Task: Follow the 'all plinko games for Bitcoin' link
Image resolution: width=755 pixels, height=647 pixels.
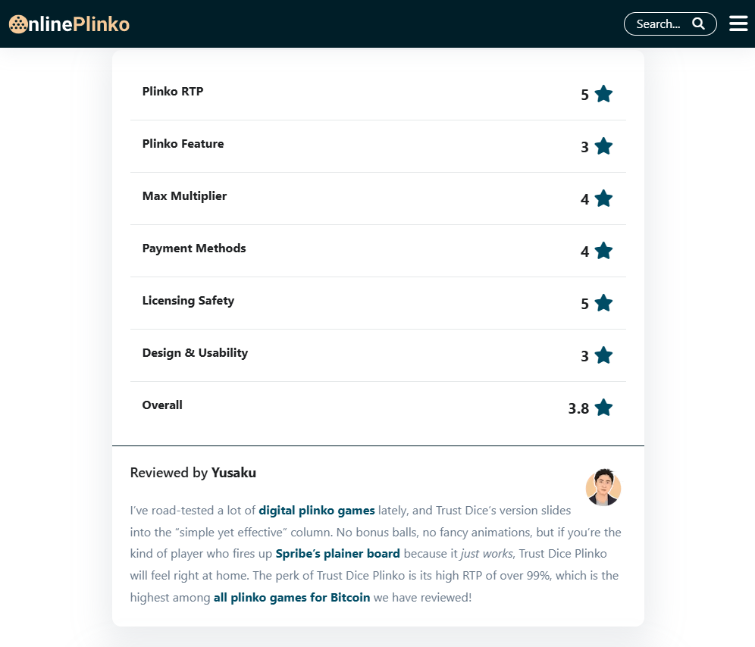Action: click(292, 598)
